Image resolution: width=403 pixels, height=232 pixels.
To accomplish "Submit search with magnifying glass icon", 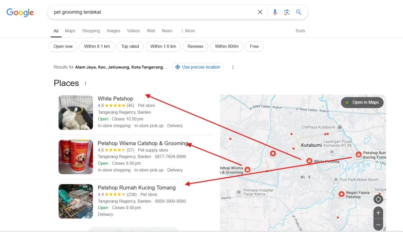I will 299,12.
